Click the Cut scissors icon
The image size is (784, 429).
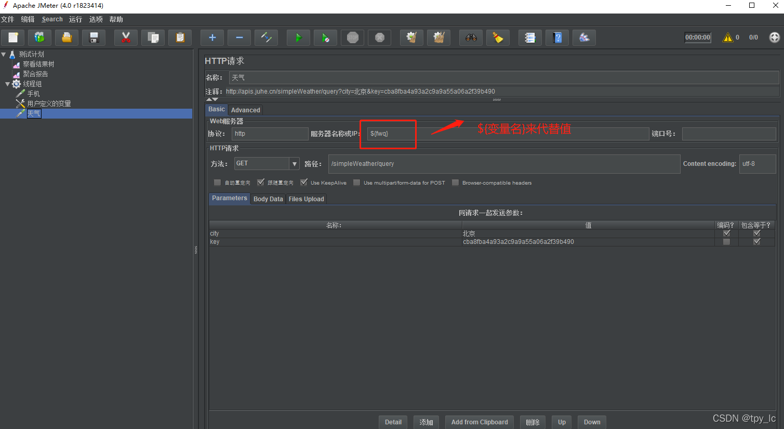click(126, 37)
